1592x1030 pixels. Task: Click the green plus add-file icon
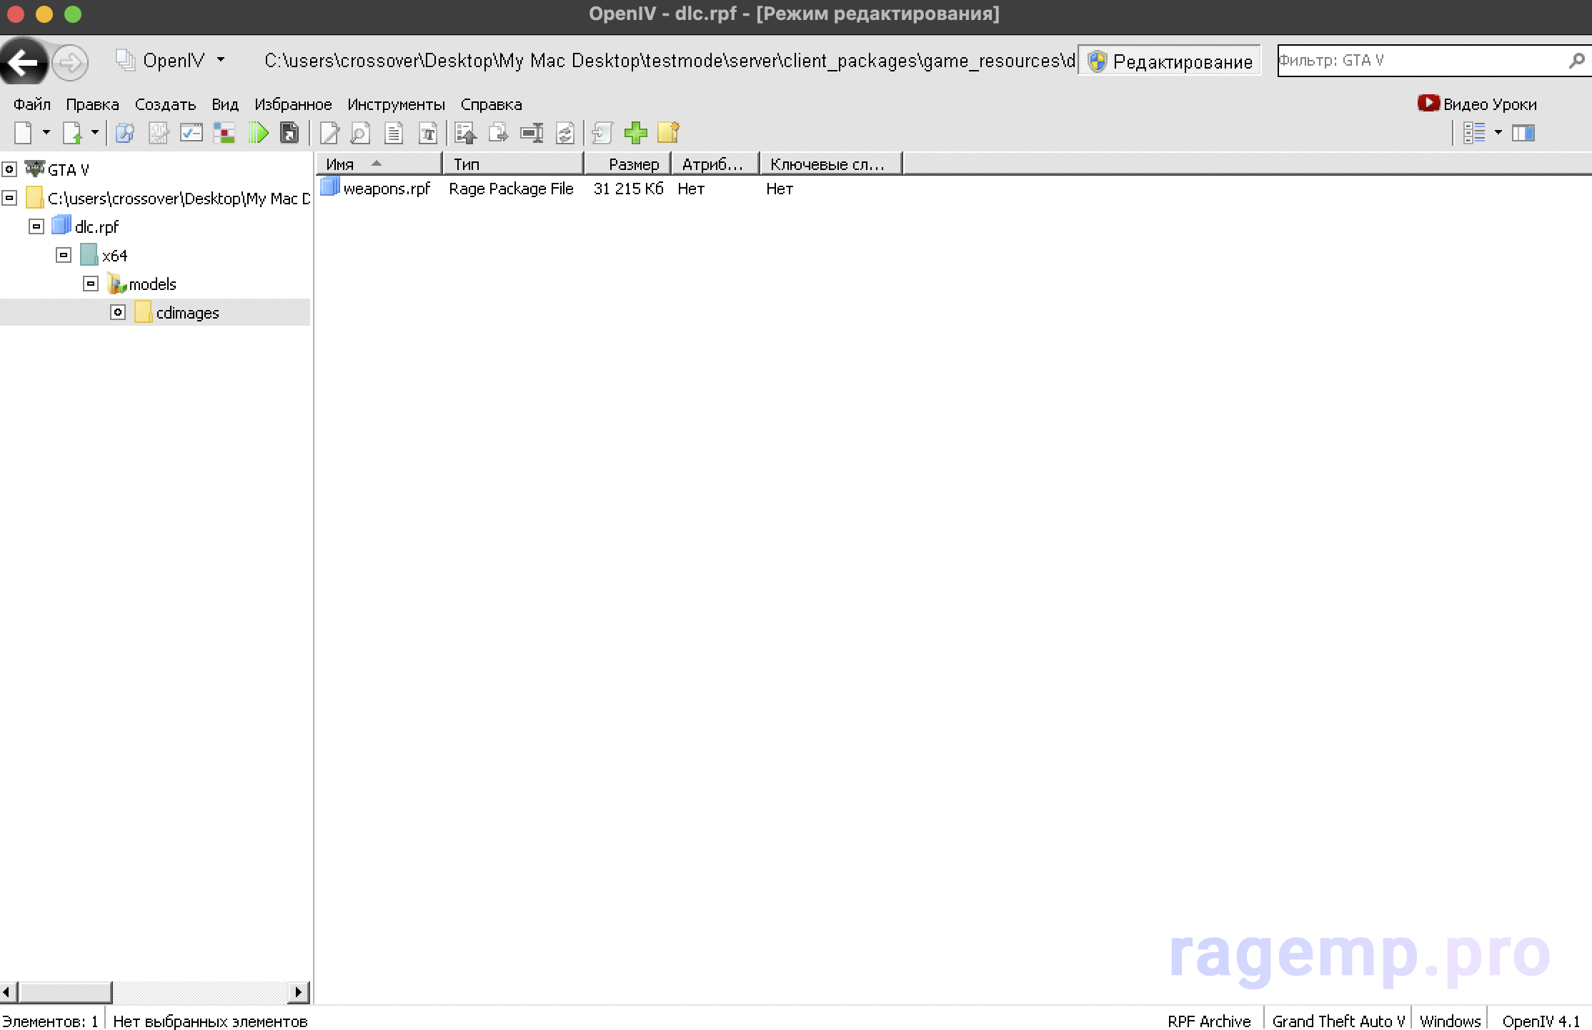(635, 133)
